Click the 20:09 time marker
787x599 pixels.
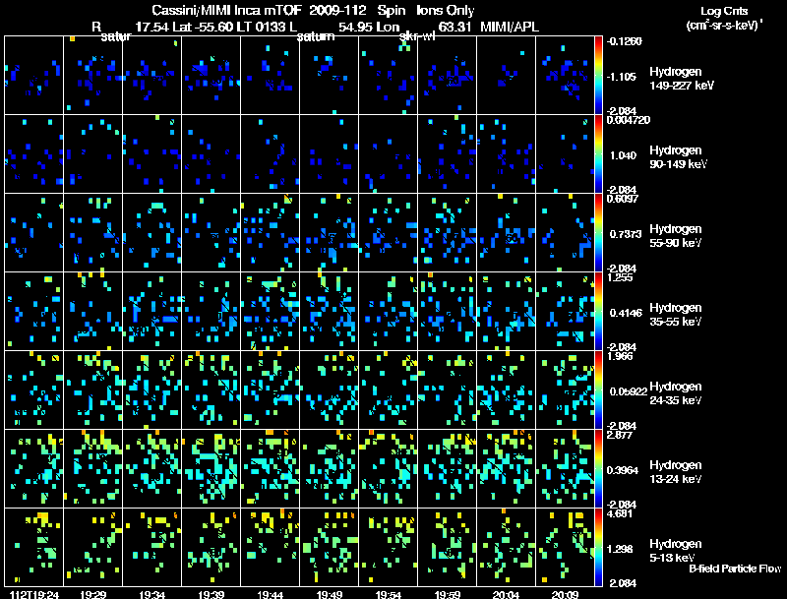(565, 594)
